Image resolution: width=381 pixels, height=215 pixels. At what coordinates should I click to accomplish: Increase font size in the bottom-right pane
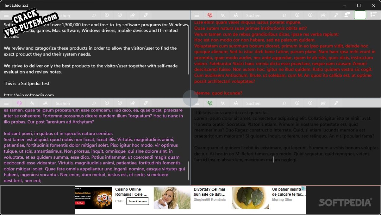pos(236,103)
